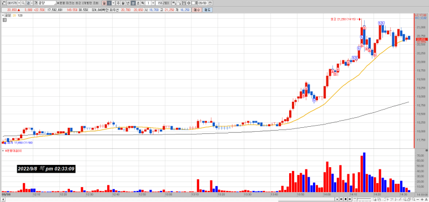Open the chart settings gear icon
Viewport: 429px width, 202px height.
tap(189, 3)
